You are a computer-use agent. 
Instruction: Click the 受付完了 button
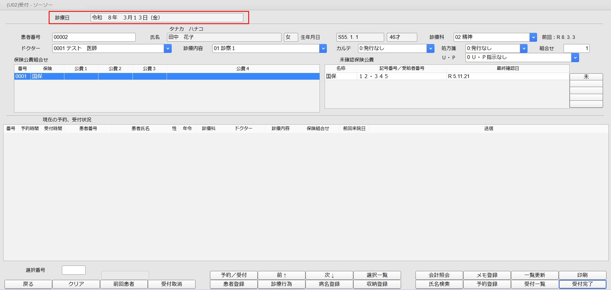tap(582, 284)
